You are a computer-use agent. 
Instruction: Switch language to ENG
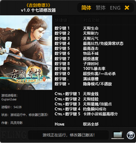[115, 8]
